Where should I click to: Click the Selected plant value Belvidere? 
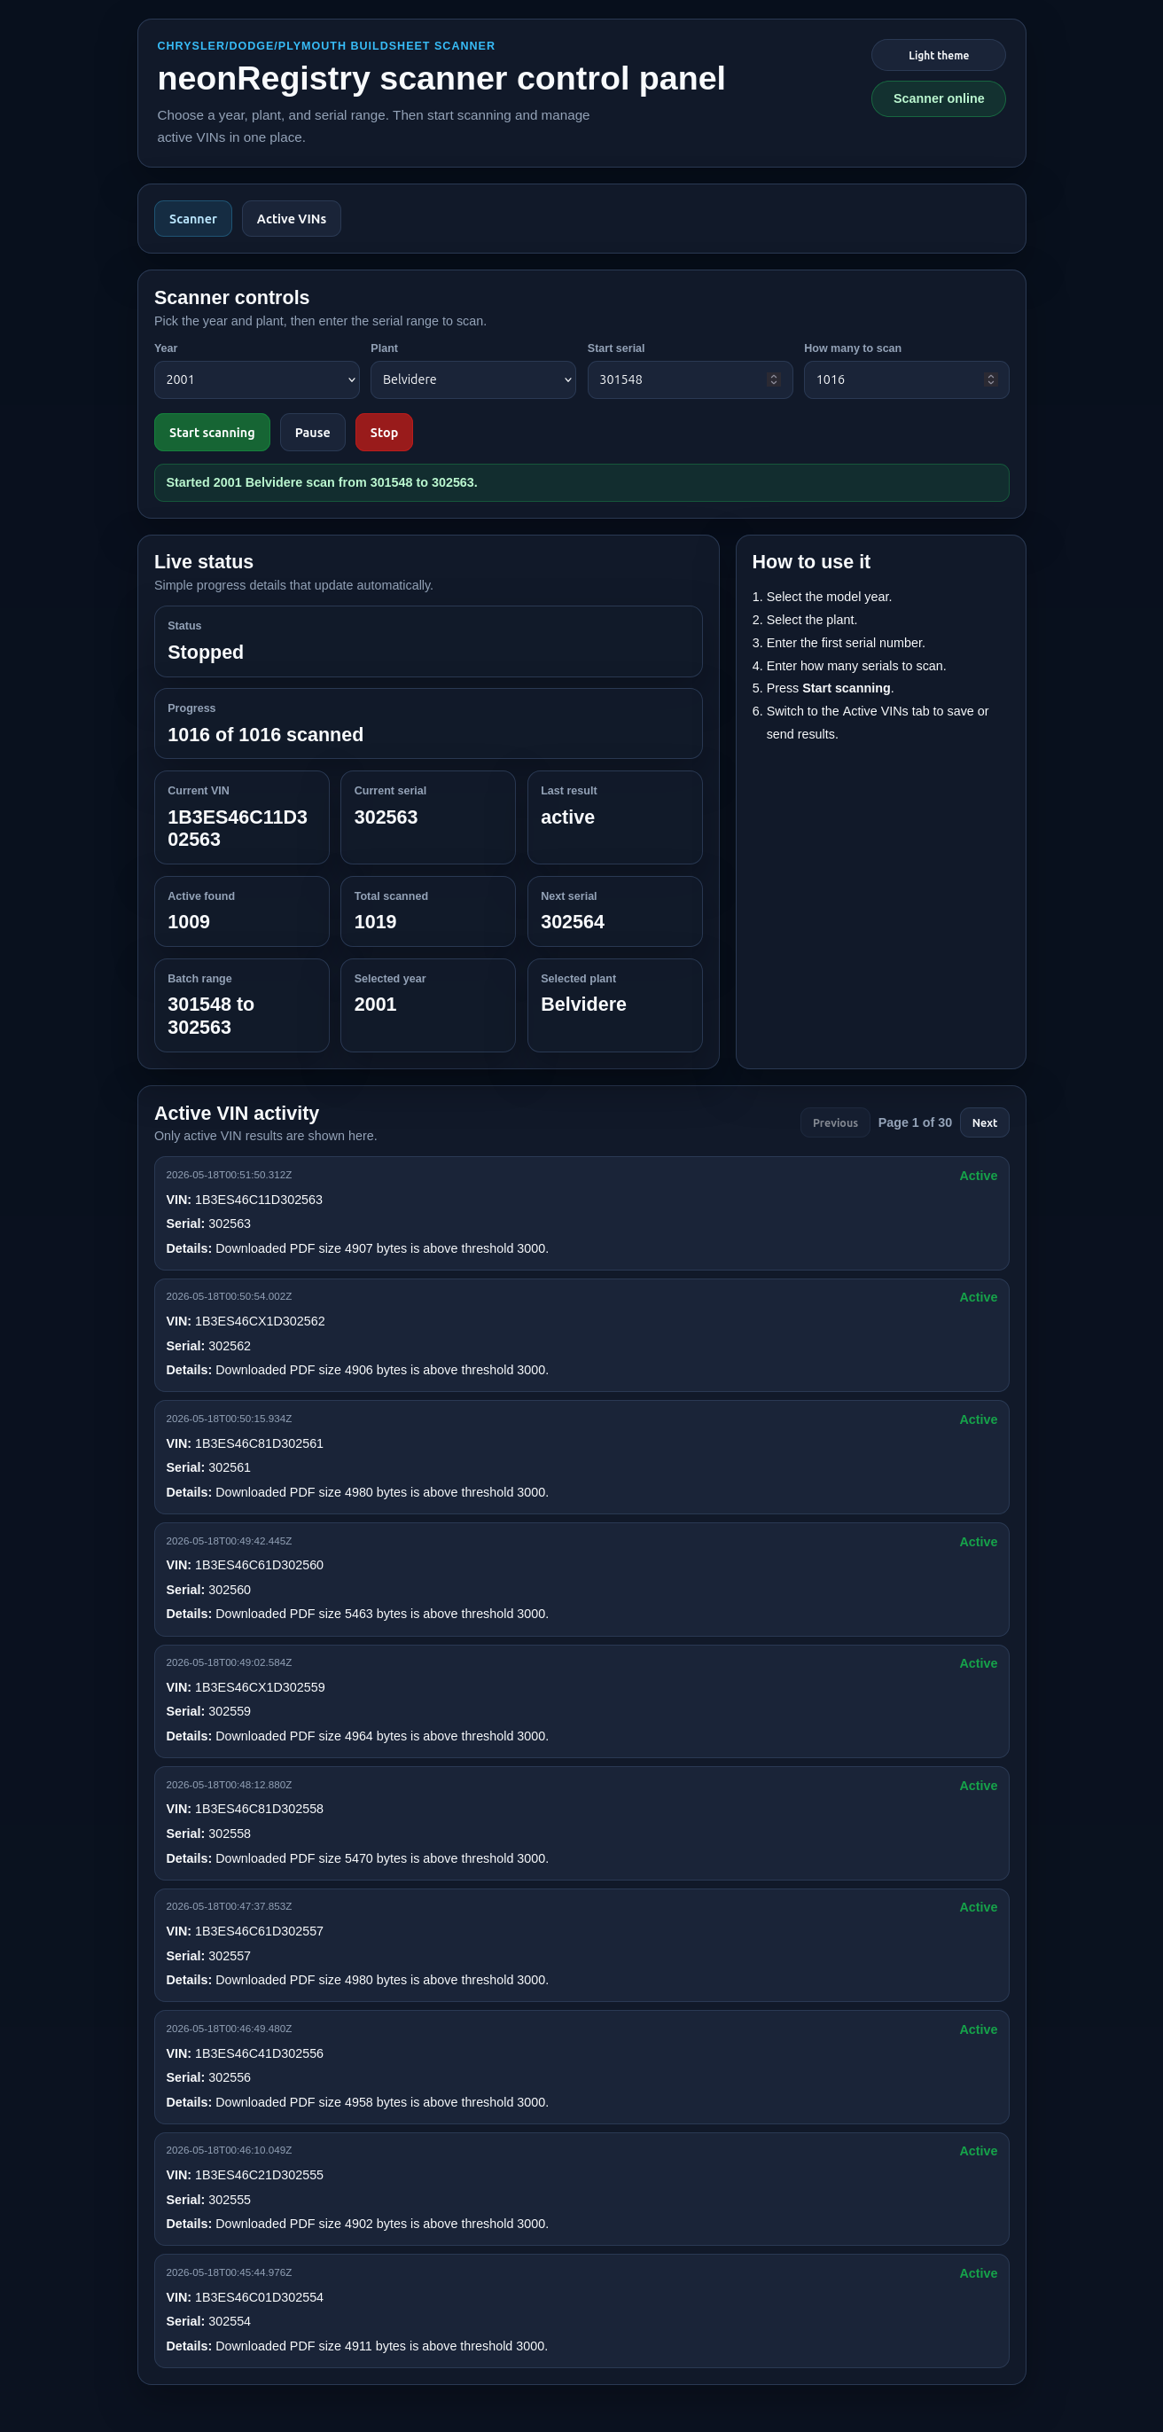[x=583, y=1005]
